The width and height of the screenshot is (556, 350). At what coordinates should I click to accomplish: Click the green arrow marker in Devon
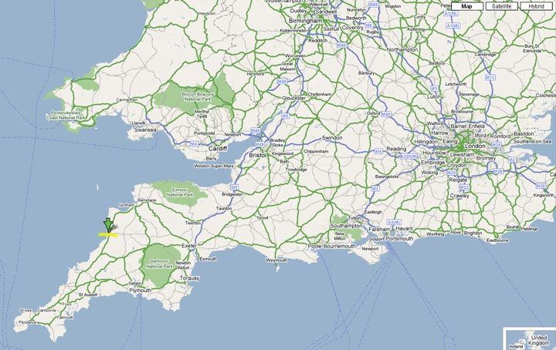[x=108, y=225]
